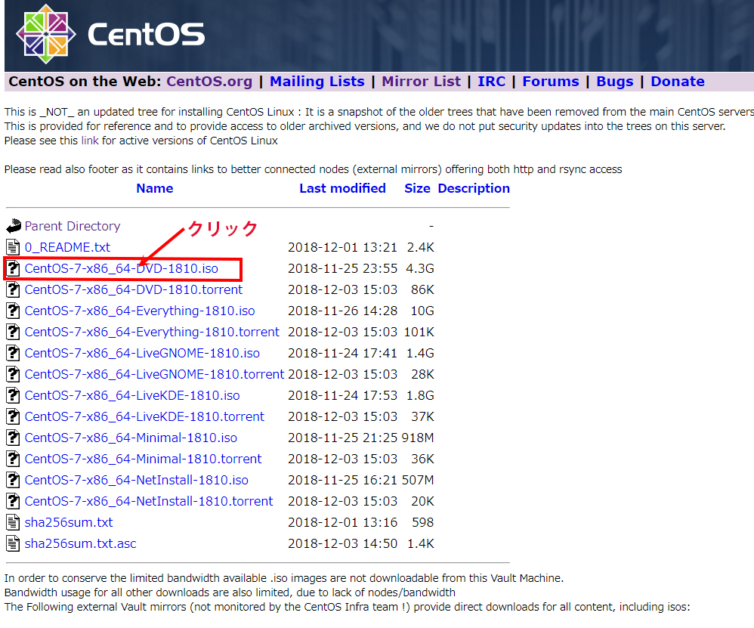
Task: Sort the listing by Size
Action: point(417,188)
